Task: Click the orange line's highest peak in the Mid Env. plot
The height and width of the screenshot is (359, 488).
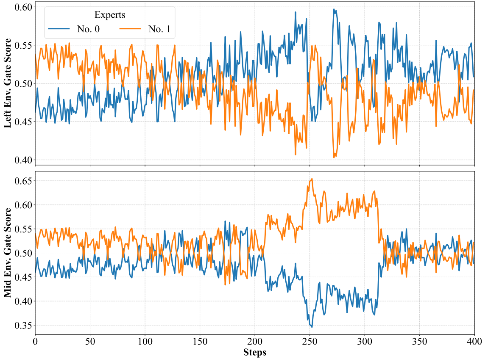Action: (312, 179)
